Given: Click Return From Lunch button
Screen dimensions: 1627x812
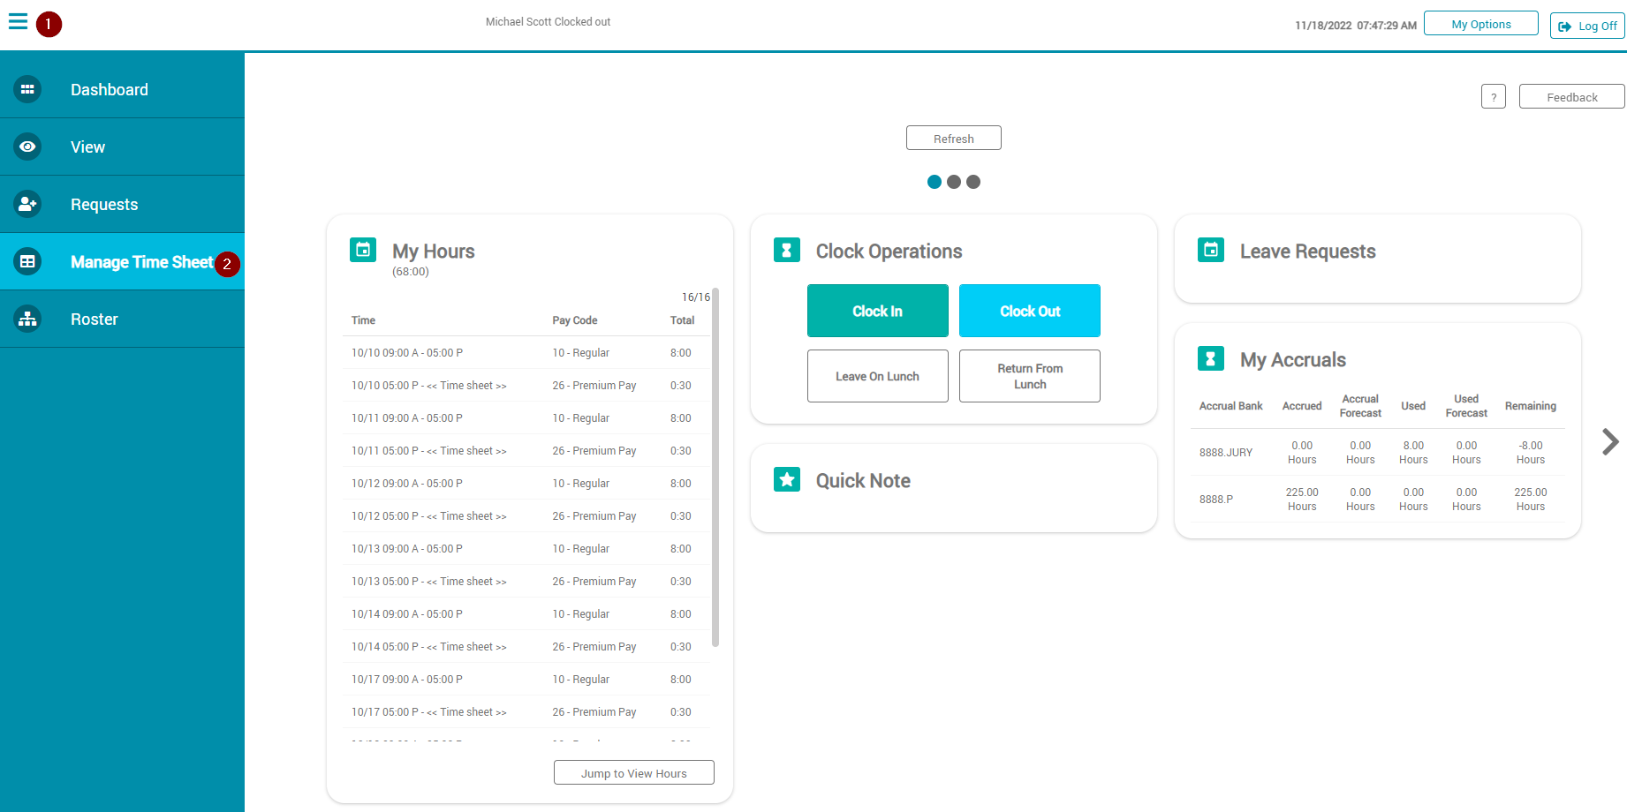Looking at the screenshot, I should click(1030, 376).
